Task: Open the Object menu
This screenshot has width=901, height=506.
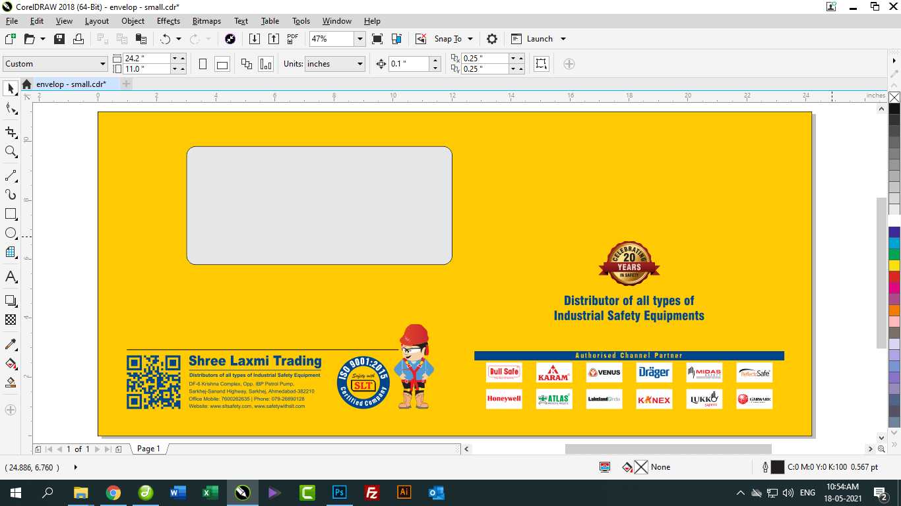Action: click(133, 21)
